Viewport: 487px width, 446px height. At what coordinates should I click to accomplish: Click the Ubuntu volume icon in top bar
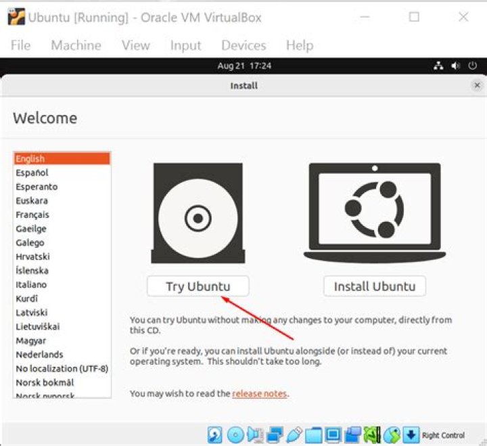(x=455, y=66)
